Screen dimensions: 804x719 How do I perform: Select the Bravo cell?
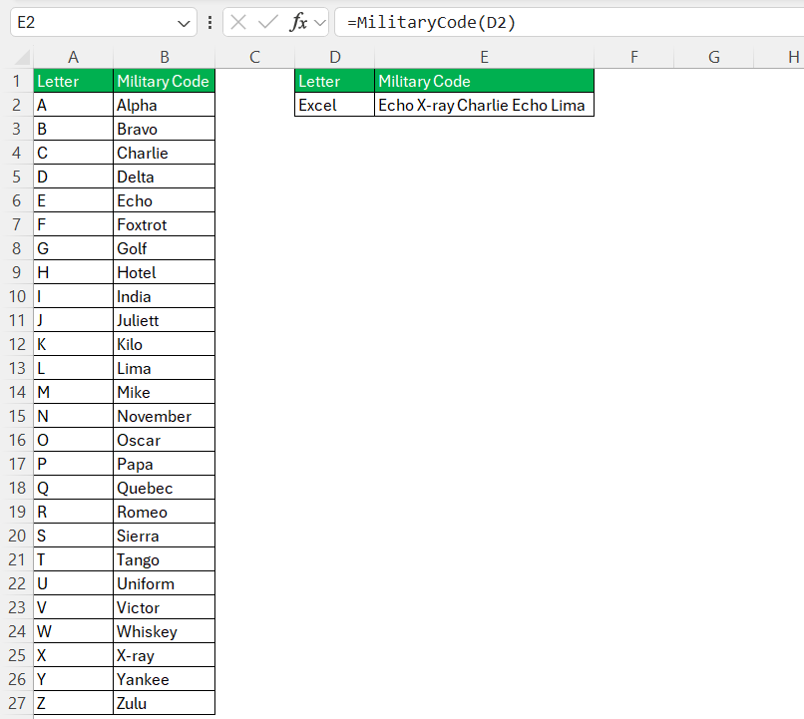164,129
